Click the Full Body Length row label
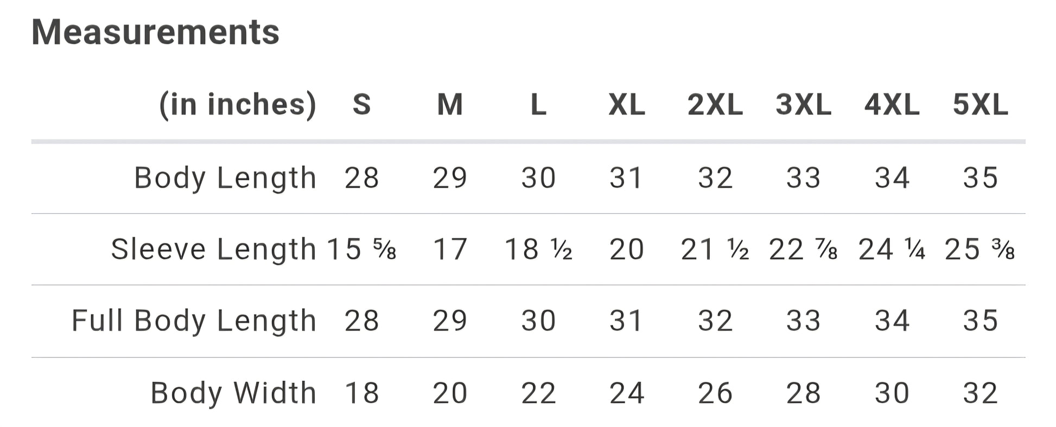The height and width of the screenshot is (427, 1056). pos(194,321)
